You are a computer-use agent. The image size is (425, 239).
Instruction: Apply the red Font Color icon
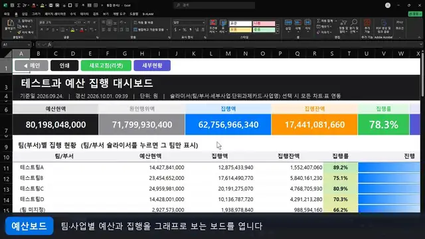point(82,29)
